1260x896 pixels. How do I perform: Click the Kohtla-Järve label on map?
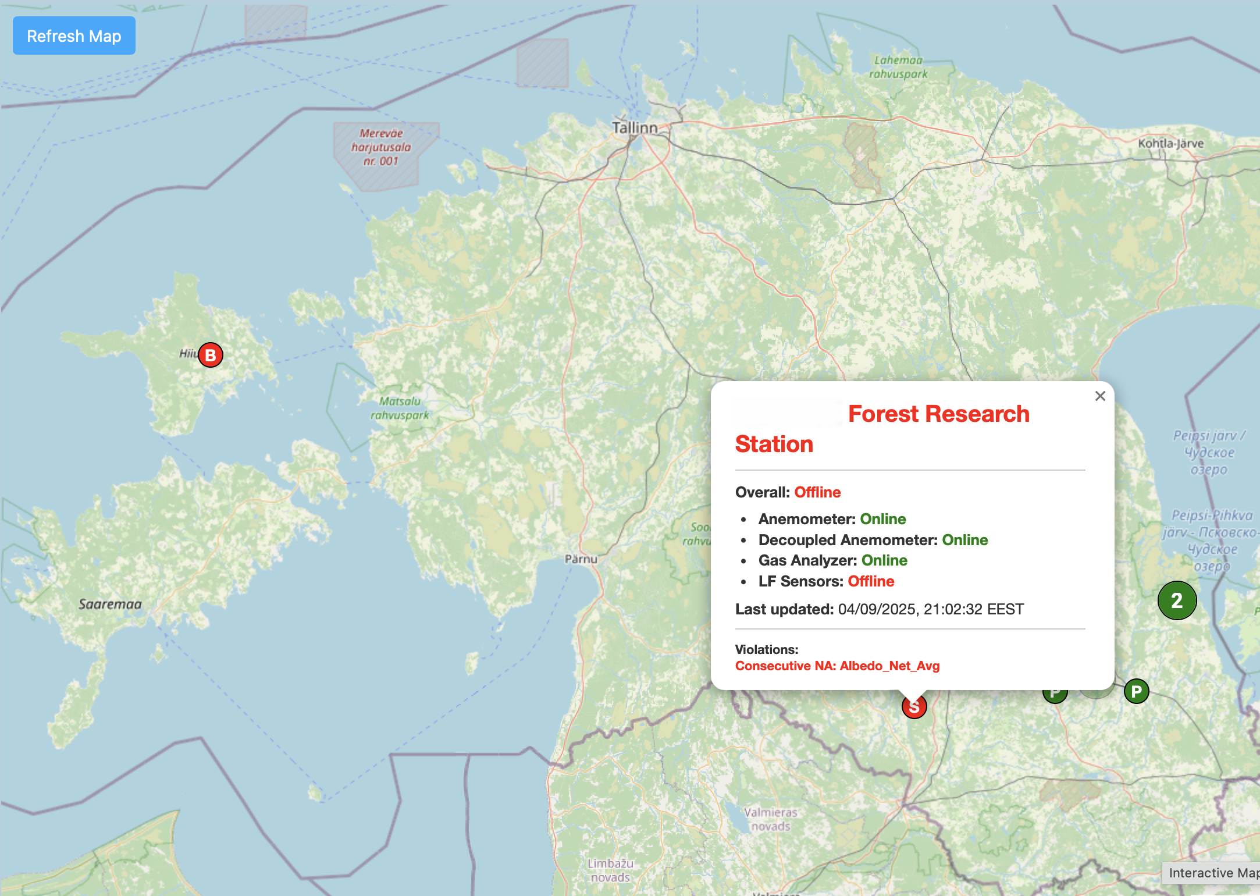1170,143
